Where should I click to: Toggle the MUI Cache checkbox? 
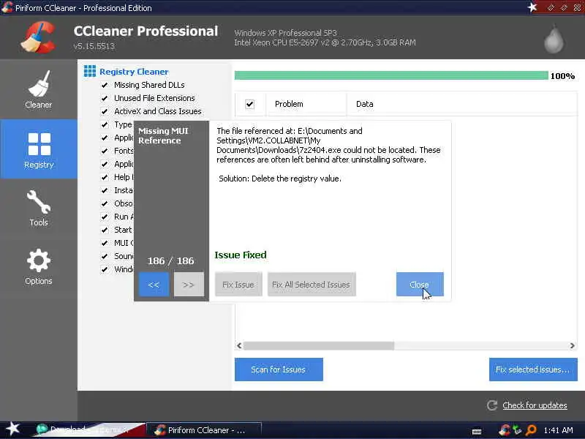point(105,243)
